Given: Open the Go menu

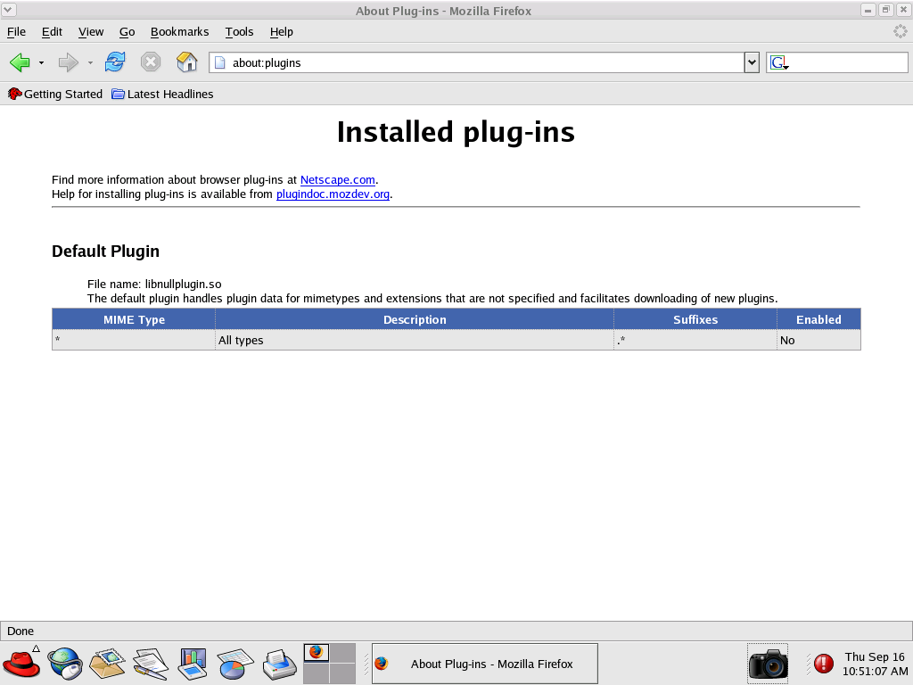Looking at the screenshot, I should click(127, 32).
